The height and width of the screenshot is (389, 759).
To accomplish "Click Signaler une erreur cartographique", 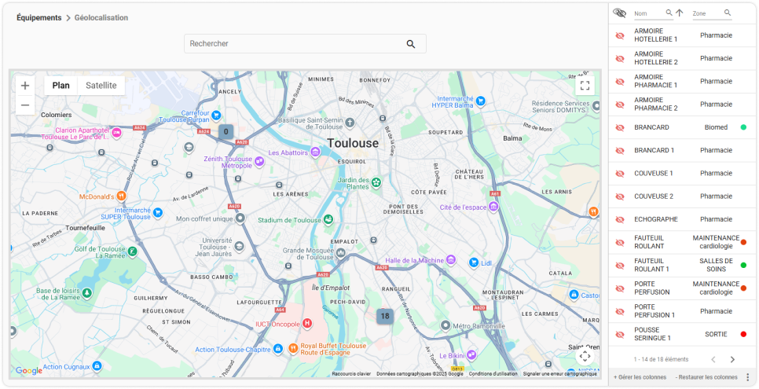I will (559, 374).
